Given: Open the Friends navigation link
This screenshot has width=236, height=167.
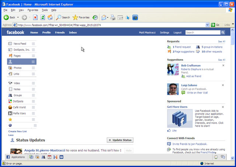Looking at the screenshot, I should (x=60, y=33).
